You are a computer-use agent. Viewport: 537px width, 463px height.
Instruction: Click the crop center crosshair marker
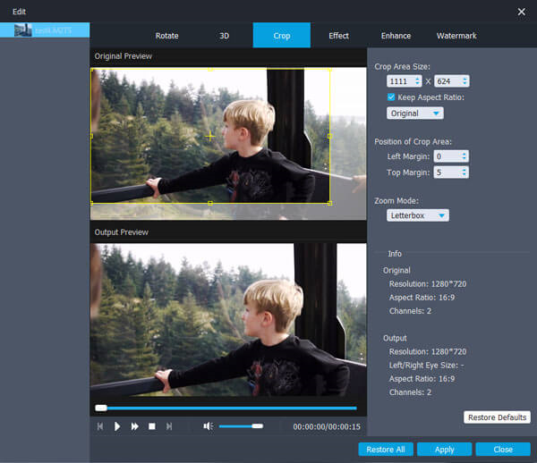pos(210,136)
